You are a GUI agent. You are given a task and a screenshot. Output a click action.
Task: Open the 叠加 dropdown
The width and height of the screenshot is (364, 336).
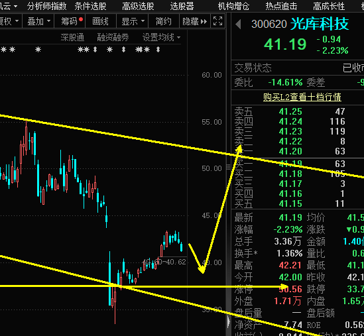(x=38, y=22)
